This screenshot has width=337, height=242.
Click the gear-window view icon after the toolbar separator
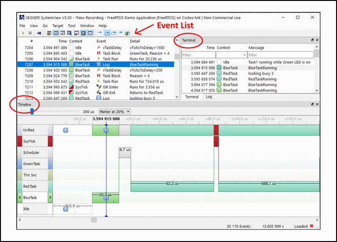coord(49,33)
